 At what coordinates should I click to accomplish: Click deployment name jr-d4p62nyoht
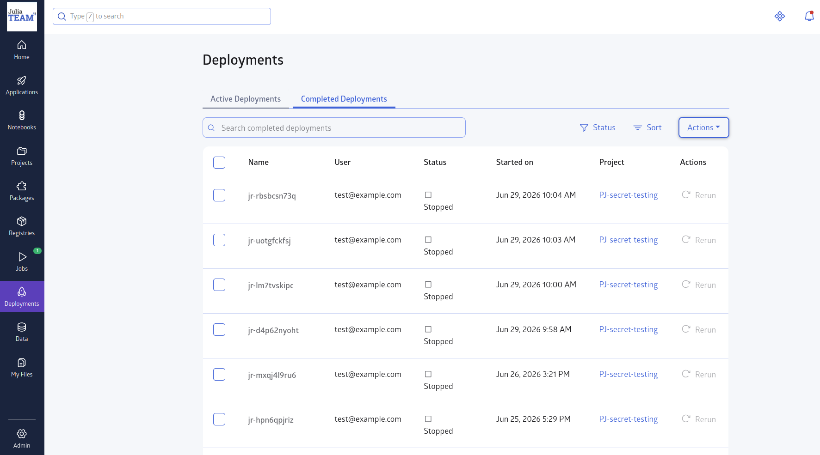tap(273, 330)
